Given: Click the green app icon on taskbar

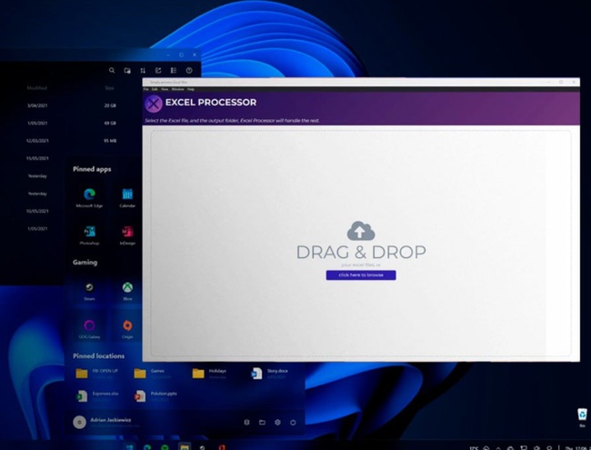Looking at the screenshot, I should (x=165, y=447).
